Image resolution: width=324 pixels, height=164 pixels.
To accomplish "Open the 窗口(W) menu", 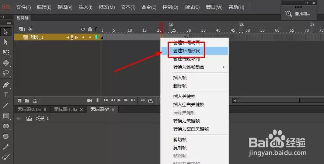I will coord(214,7).
